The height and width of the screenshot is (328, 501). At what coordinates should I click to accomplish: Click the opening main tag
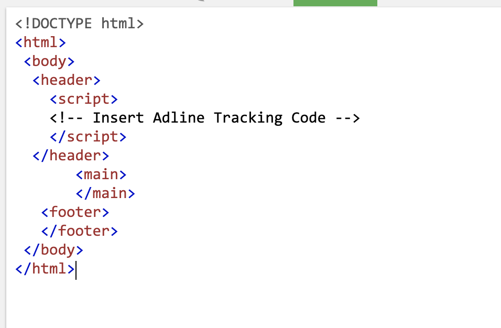[101, 174]
